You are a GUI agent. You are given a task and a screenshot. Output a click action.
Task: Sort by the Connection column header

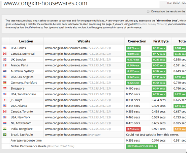click(x=137, y=41)
